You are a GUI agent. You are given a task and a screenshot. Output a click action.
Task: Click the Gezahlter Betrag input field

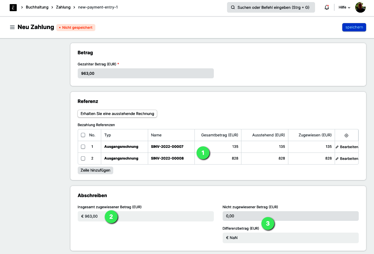(x=145, y=73)
